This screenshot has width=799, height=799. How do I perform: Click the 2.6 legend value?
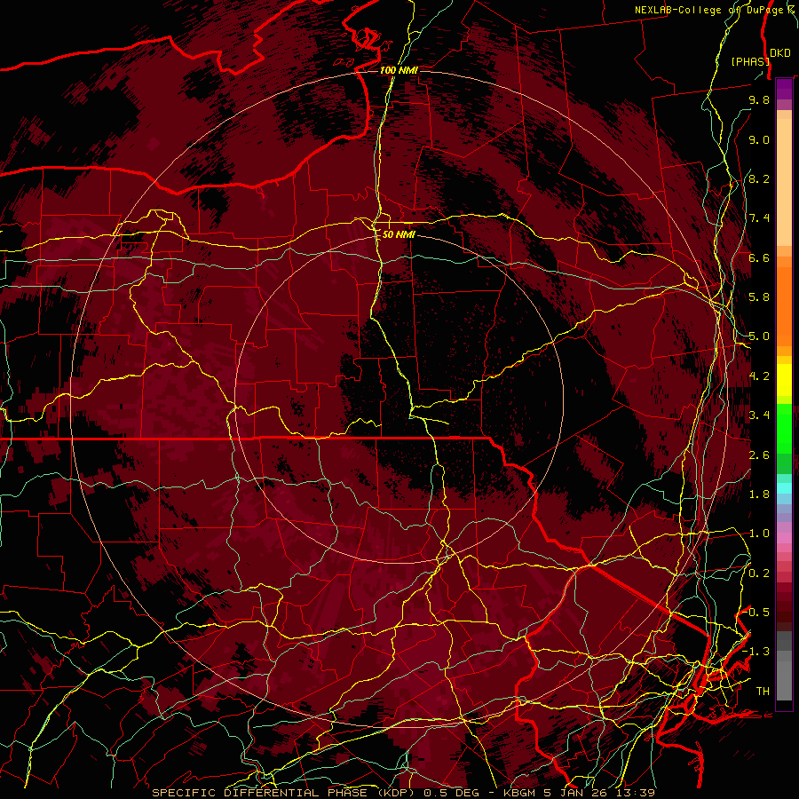click(x=759, y=455)
